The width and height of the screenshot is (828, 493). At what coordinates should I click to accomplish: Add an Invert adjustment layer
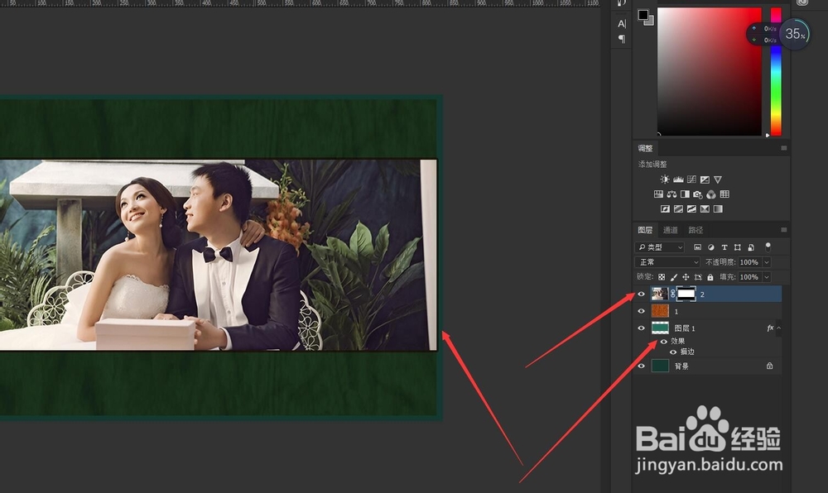(665, 209)
